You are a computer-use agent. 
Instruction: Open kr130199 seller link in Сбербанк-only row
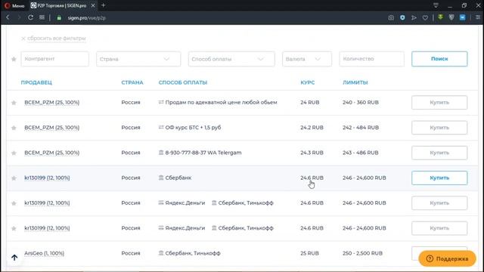(47, 178)
